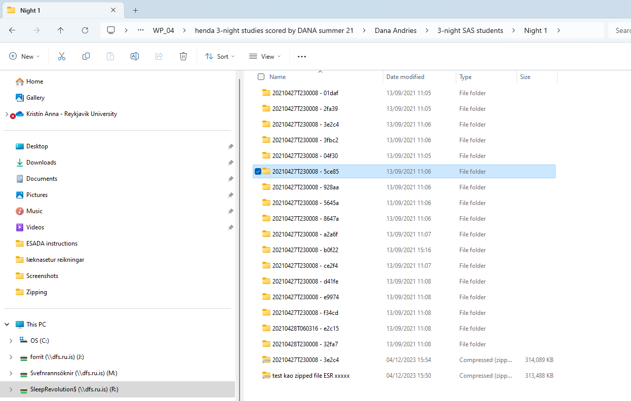Image resolution: width=631 pixels, height=401 pixels.
Task: Click the Delete trash can icon
Action: click(x=183, y=57)
